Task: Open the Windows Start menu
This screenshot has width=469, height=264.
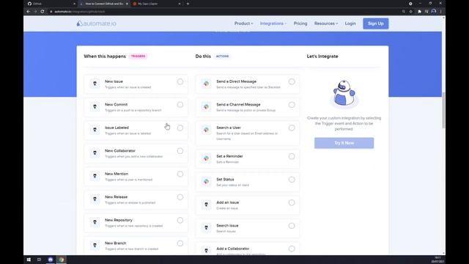Action: point(29,260)
